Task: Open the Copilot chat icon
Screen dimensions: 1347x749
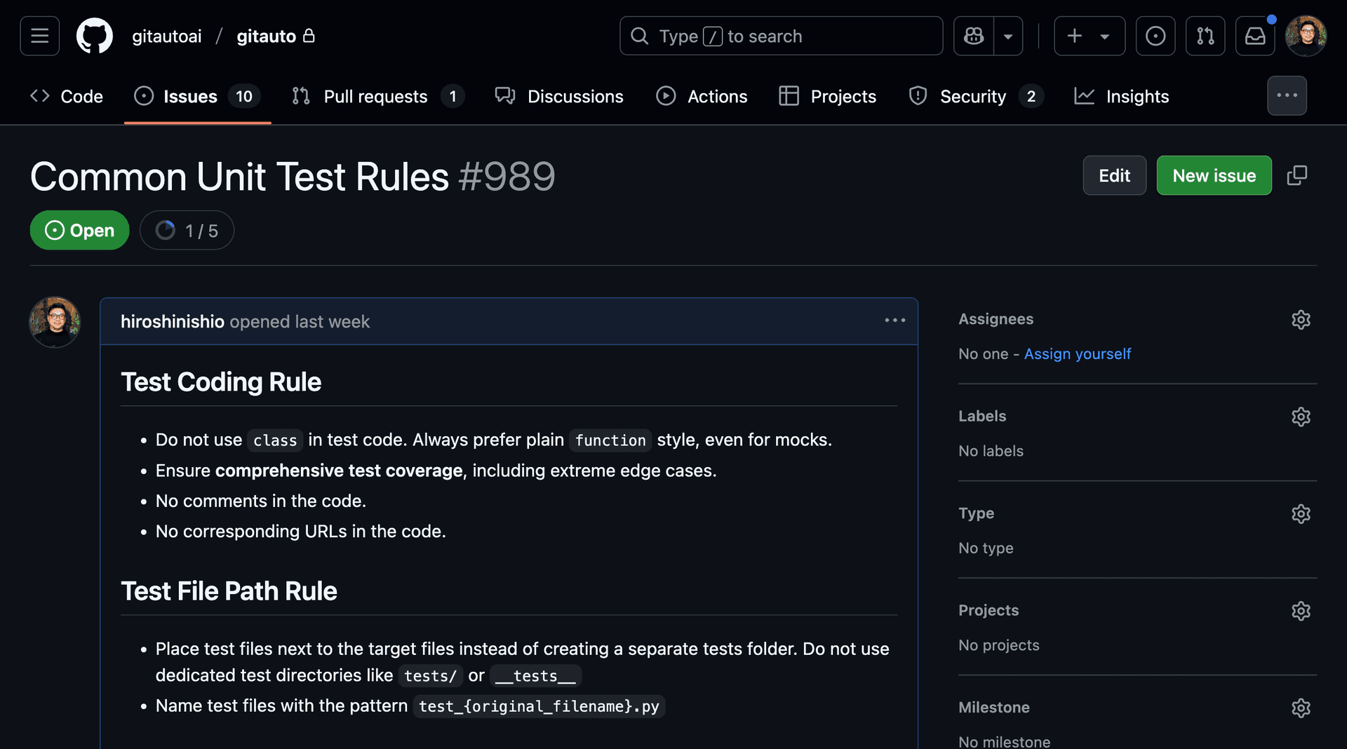Action: pyautogui.click(x=974, y=36)
